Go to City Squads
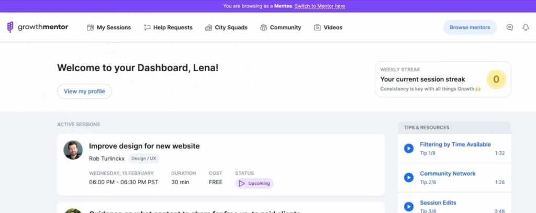 [226, 28]
